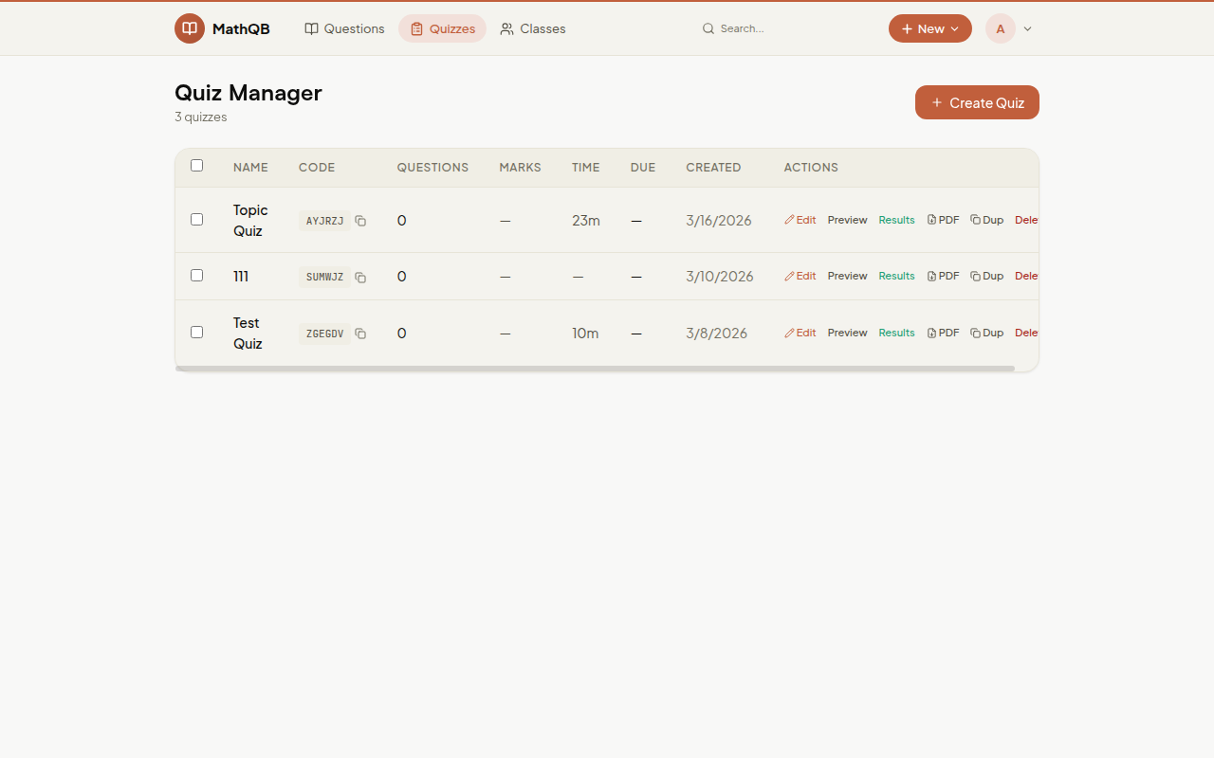Screen dimensions: 1214x758
Task: Open the Classes section
Action: click(x=532, y=28)
